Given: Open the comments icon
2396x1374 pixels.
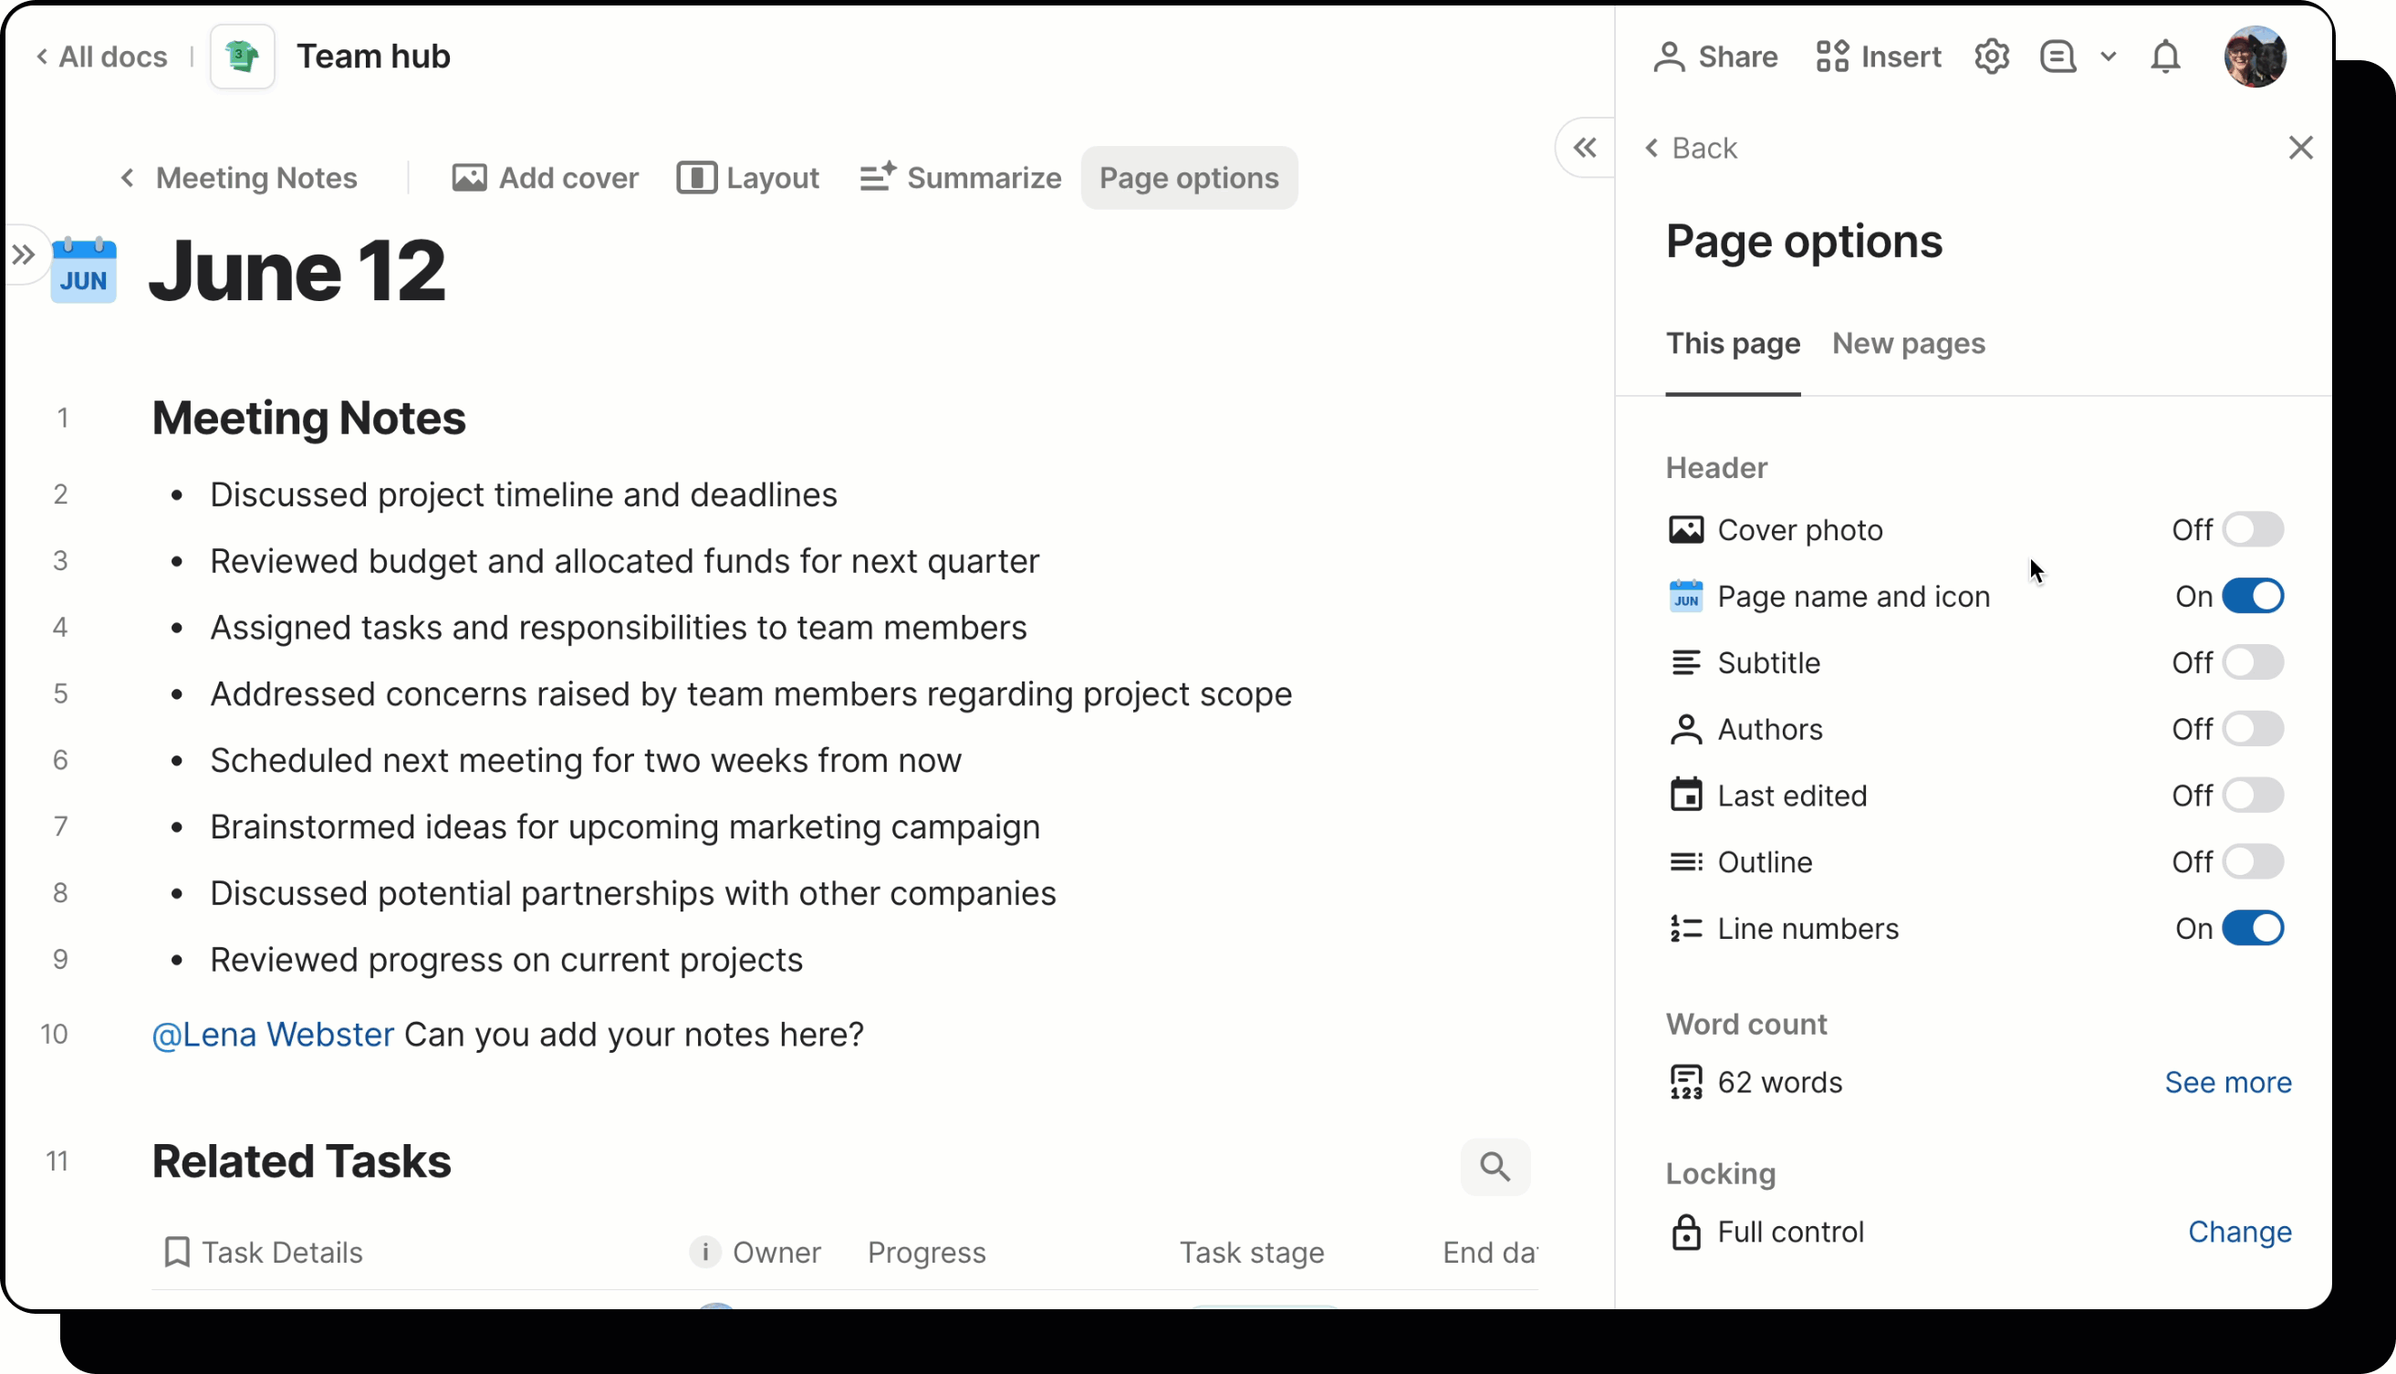Looking at the screenshot, I should point(2058,57).
